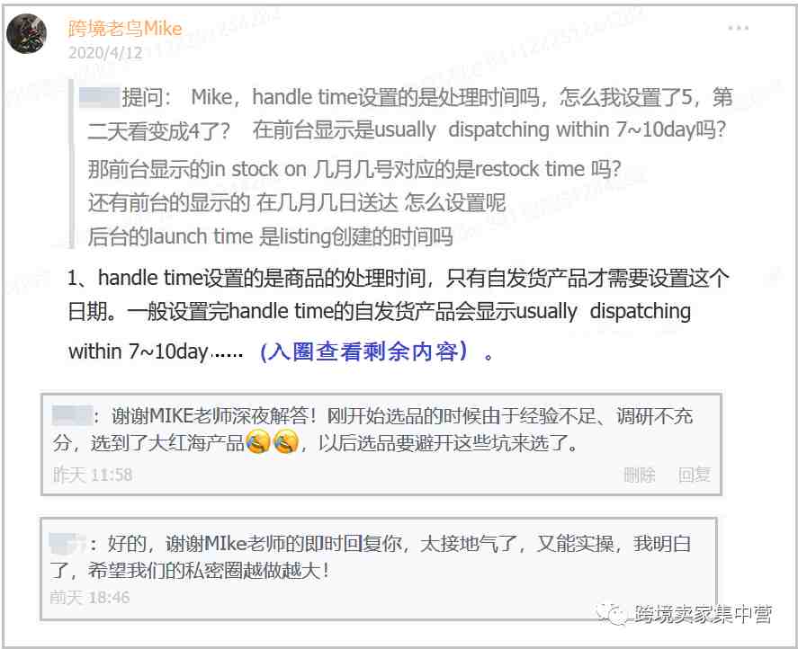Click the 跨境卖家集中营 watermark text
Screen dimensions: 798x649
click(x=704, y=615)
